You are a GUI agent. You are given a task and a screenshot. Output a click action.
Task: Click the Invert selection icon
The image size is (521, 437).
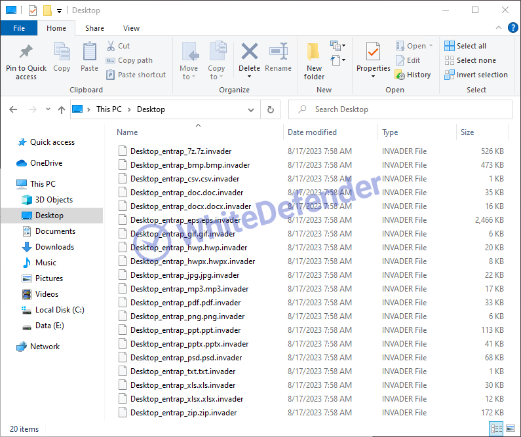pyautogui.click(x=449, y=75)
